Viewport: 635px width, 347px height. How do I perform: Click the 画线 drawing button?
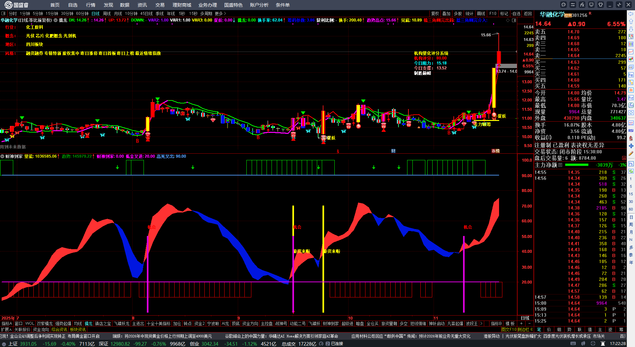coord(481,14)
